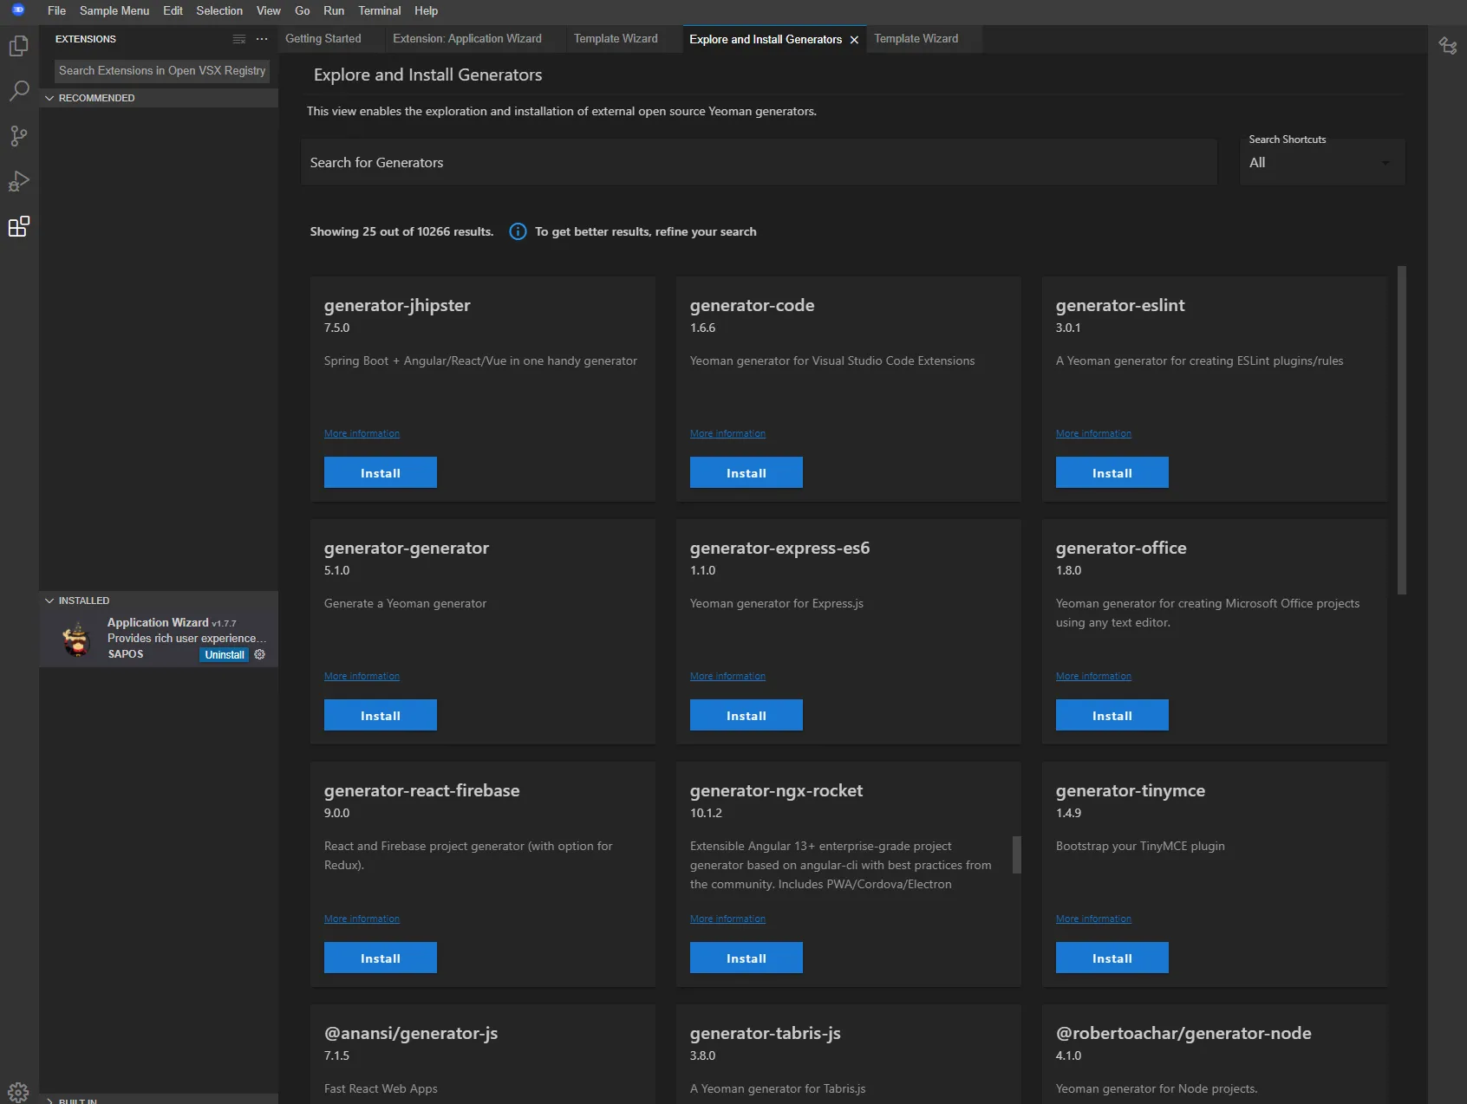Open Extensions panel more actions ellipsis

[x=262, y=39]
